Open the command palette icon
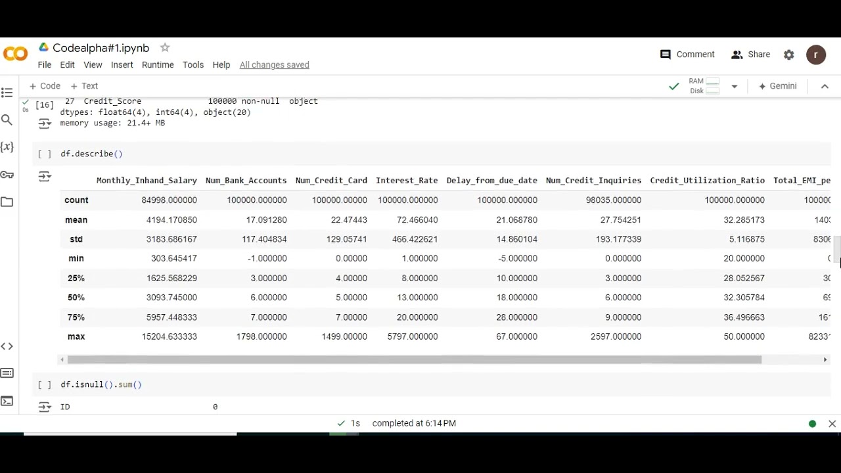The height and width of the screenshot is (473, 841). click(x=7, y=373)
